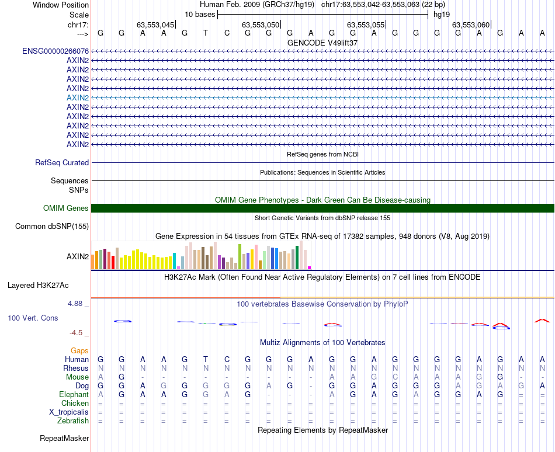Click the Elephant species label

[74, 394]
